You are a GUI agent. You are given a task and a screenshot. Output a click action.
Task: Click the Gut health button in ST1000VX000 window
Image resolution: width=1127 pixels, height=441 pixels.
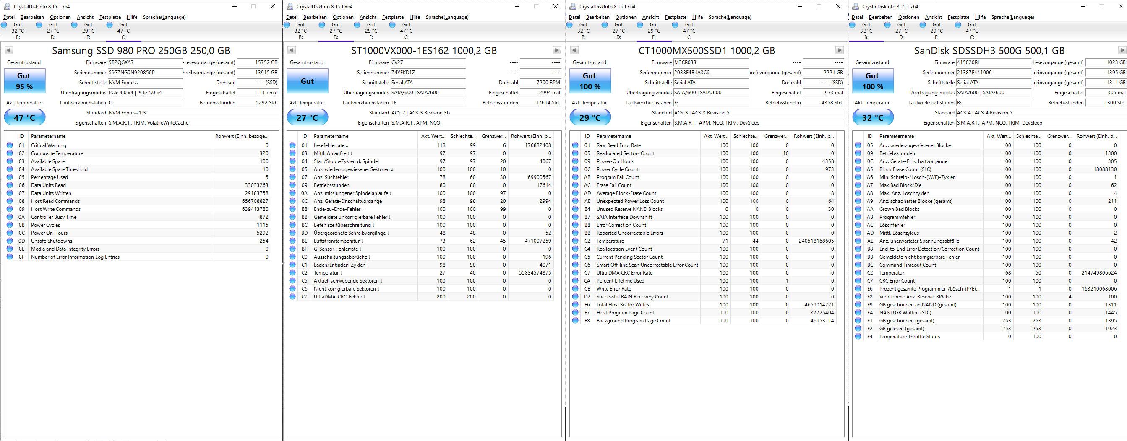[308, 81]
